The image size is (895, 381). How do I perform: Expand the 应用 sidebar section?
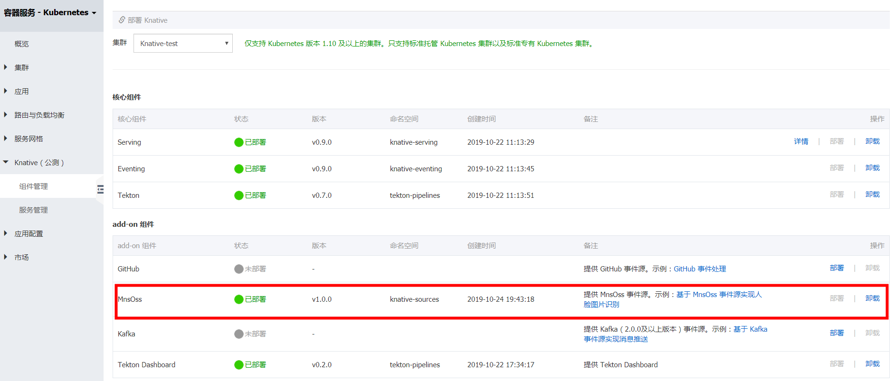click(x=21, y=91)
